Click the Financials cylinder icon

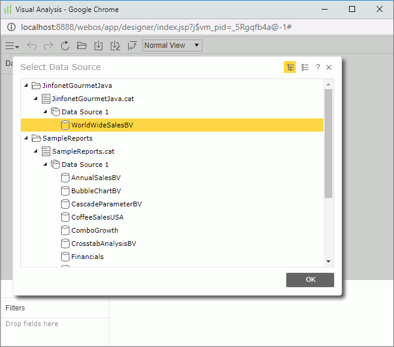click(65, 257)
